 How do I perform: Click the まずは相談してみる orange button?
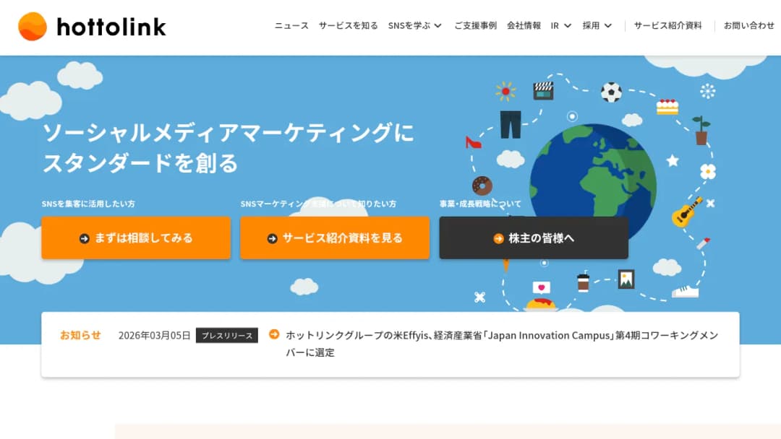(x=136, y=238)
